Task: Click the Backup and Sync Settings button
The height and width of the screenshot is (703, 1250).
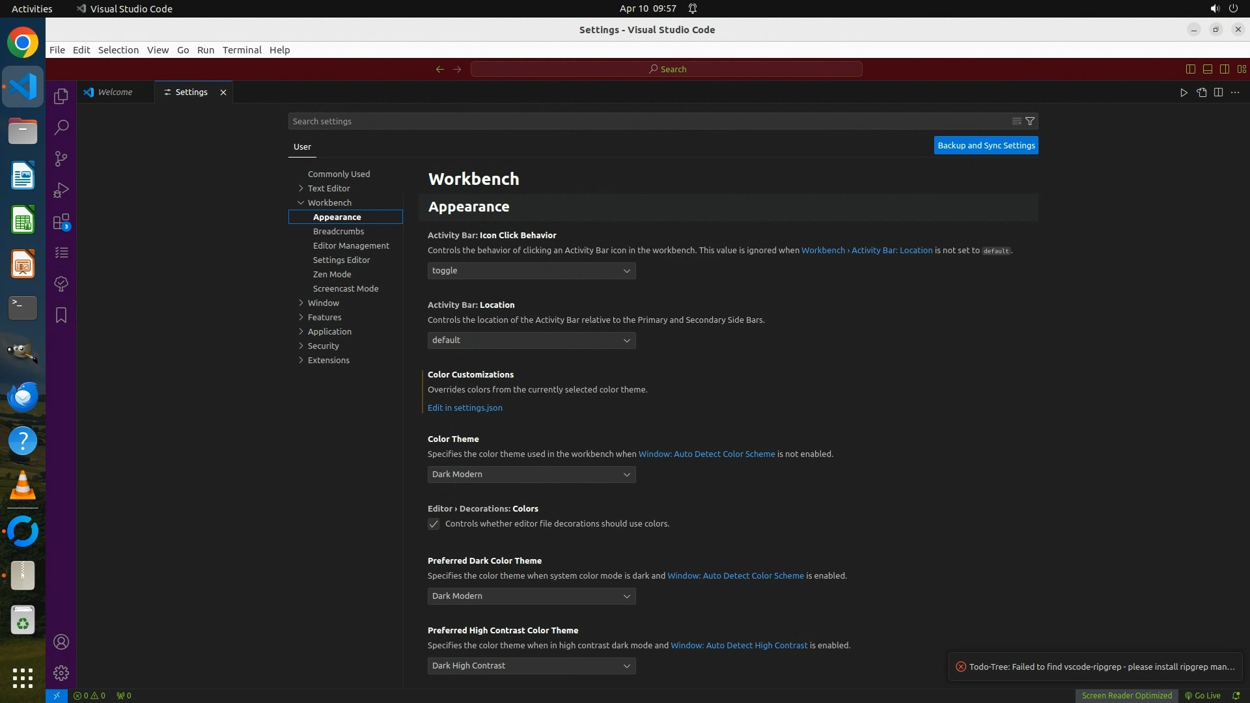Action: click(986, 145)
